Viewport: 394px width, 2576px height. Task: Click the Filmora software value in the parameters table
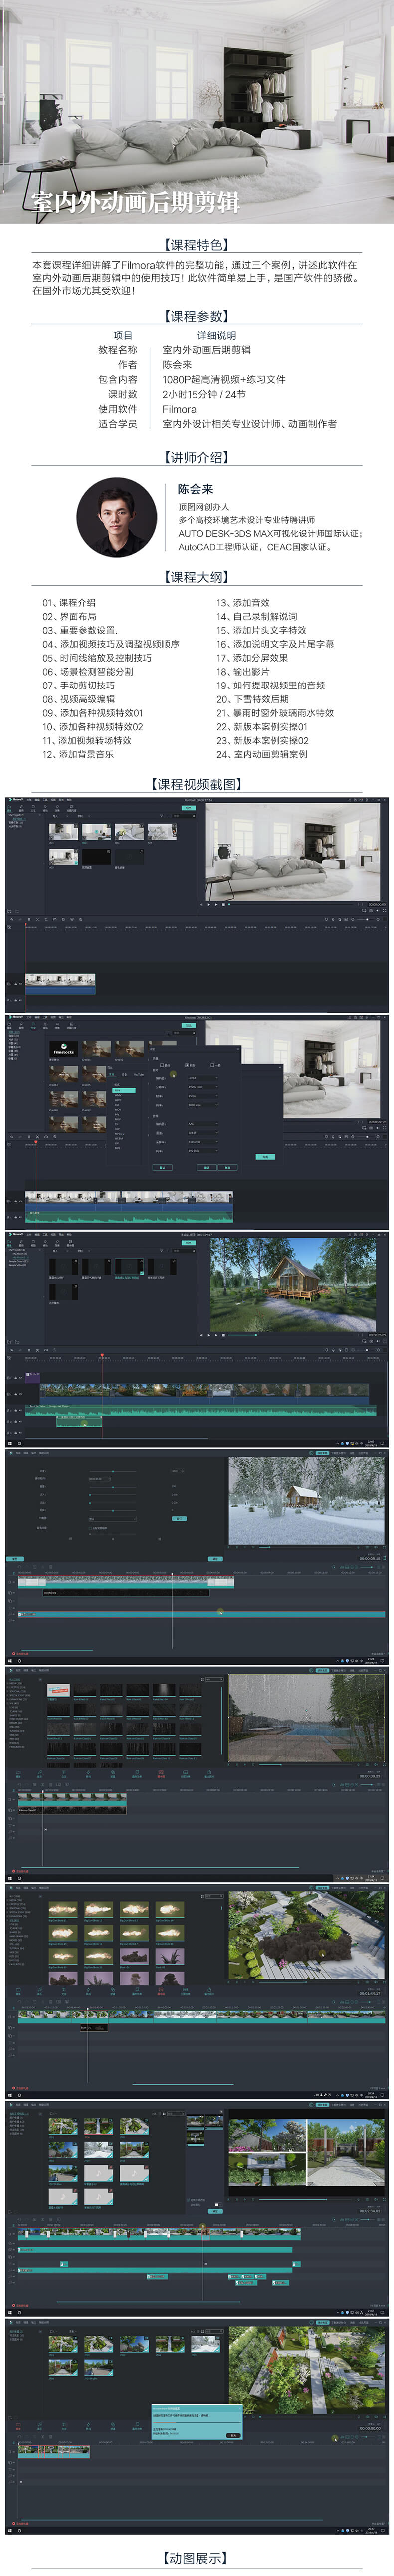[180, 409]
